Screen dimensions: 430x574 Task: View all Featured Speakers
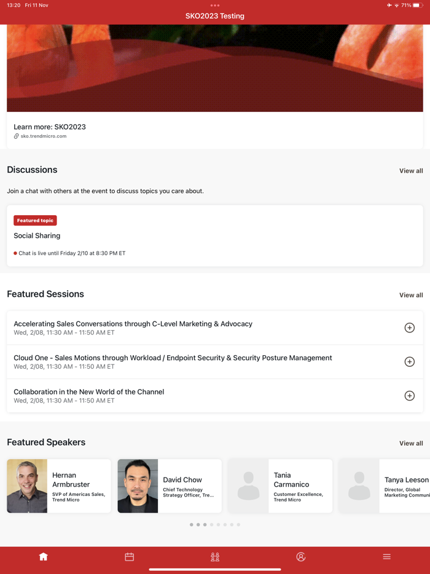pyautogui.click(x=411, y=443)
